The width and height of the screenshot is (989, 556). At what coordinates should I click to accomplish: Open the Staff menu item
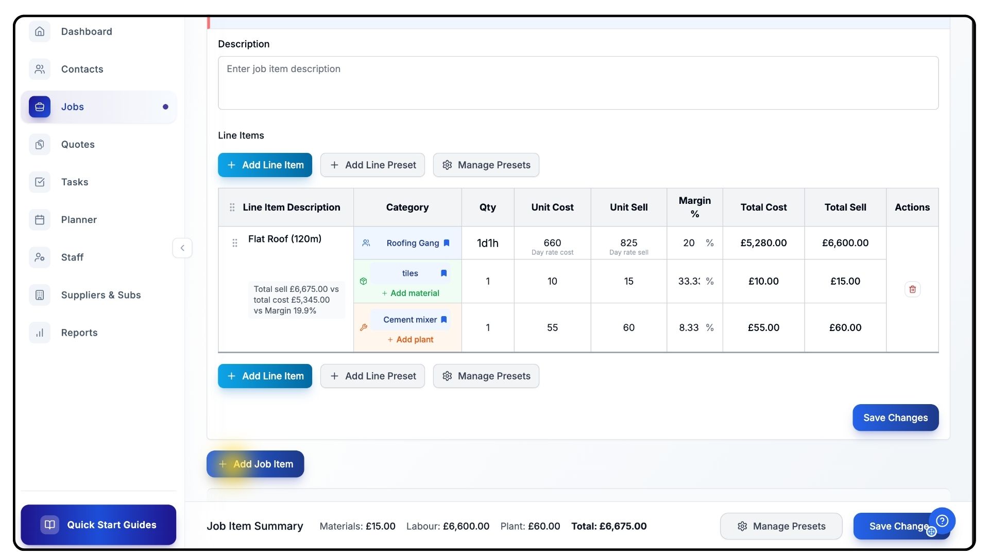tap(72, 257)
